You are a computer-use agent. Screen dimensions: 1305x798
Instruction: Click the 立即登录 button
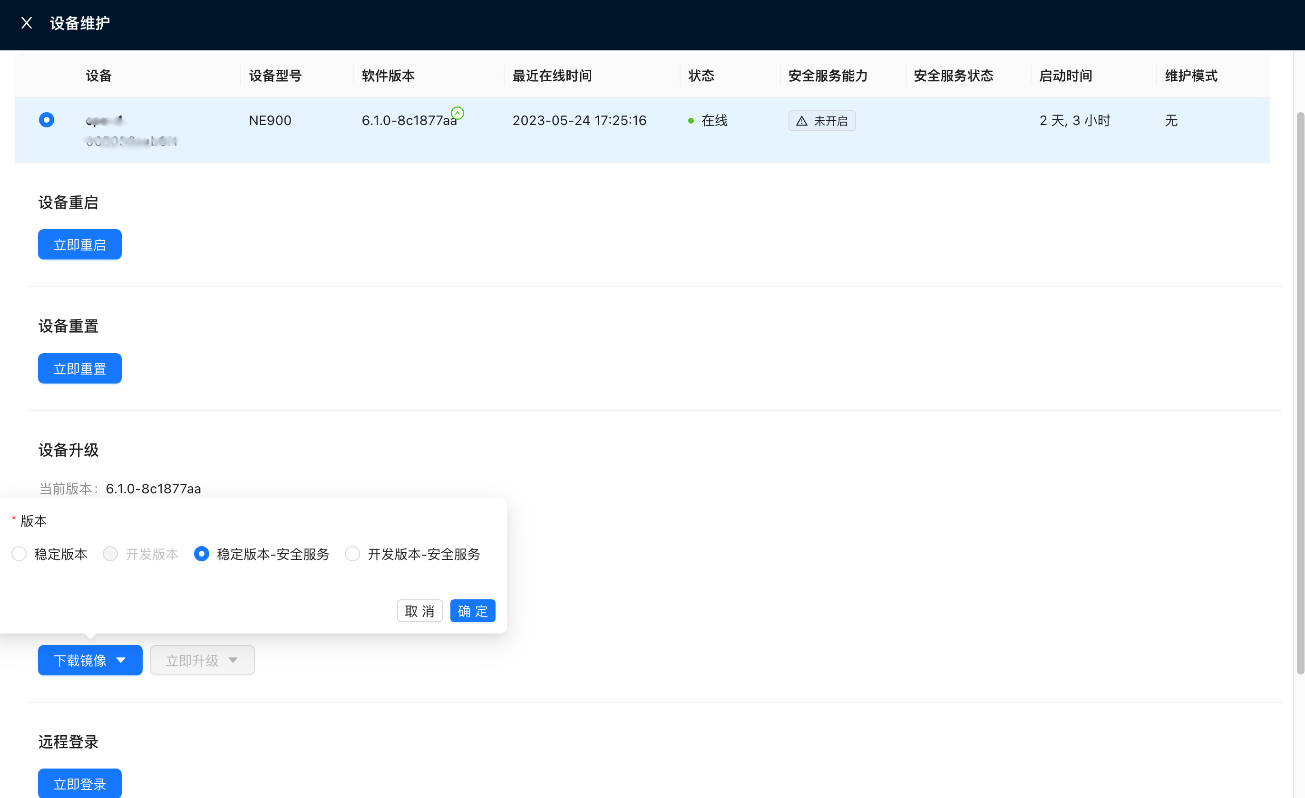click(x=80, y=783)
